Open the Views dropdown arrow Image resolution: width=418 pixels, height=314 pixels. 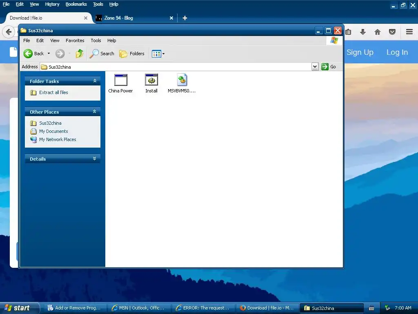pos(163,54)
